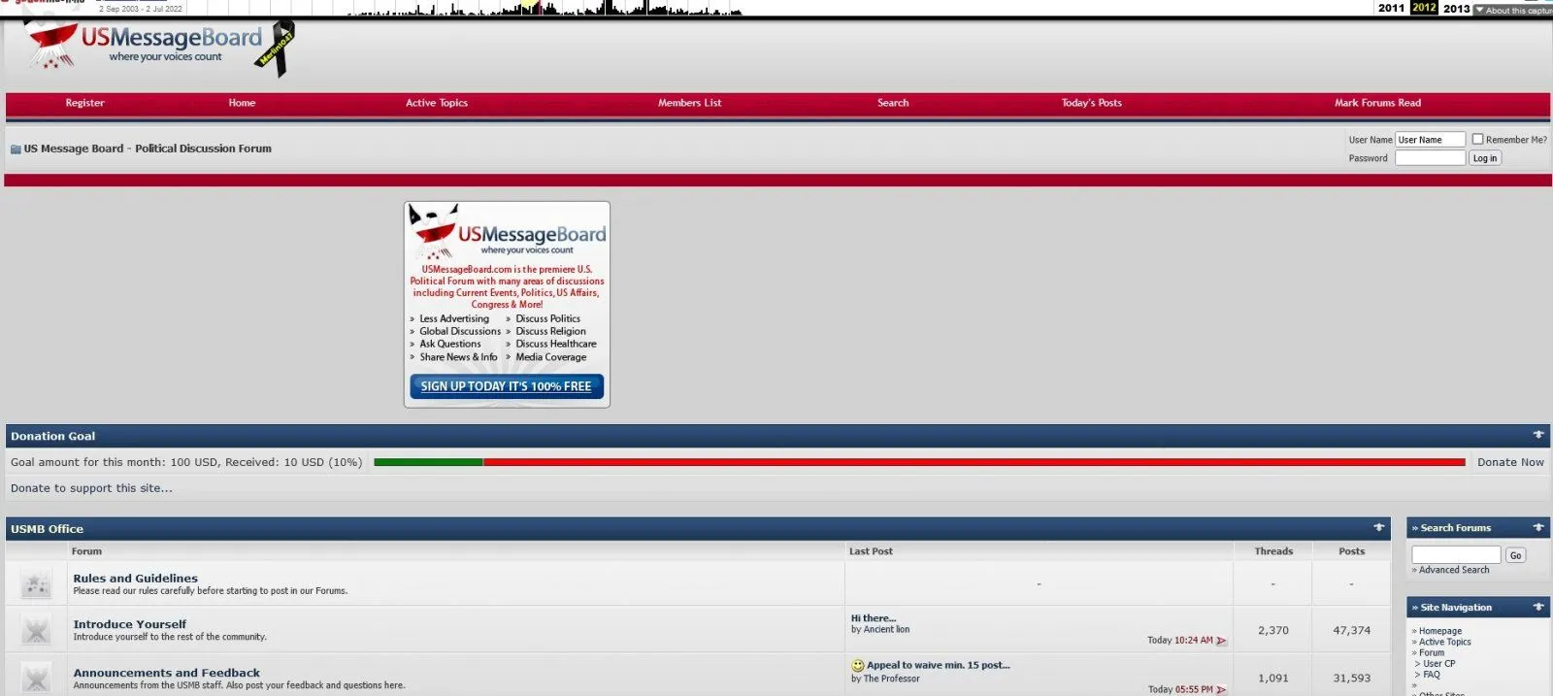Image resolution: width=1553 pixels, height=696 pixels.
Task: Open Active Topics in the navigation bar
Action: [x=437, y=103]
